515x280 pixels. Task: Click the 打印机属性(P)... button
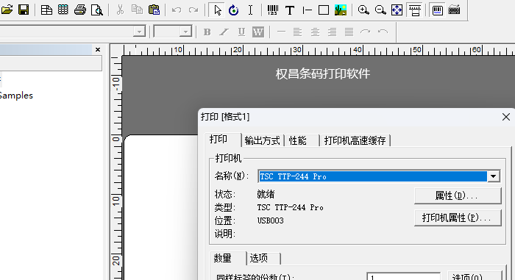click(458, 218)
